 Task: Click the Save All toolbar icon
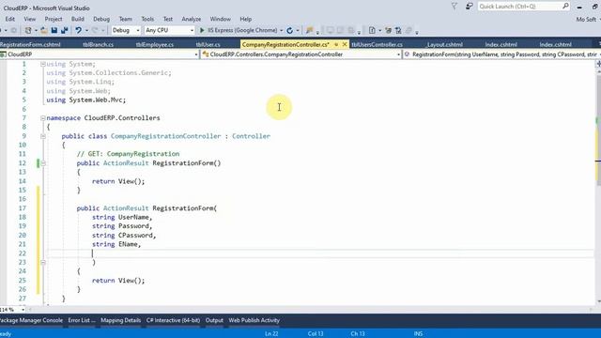pyautogui.click(x=65, y=30)
